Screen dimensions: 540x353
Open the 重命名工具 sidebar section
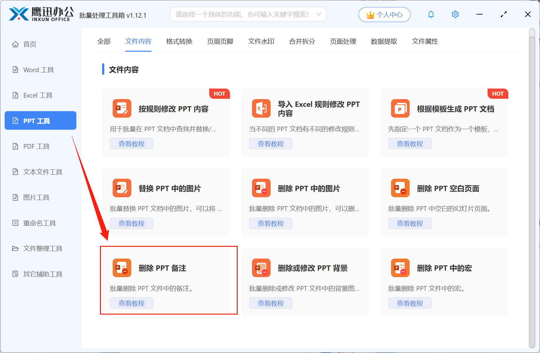[x=39, y=223]
